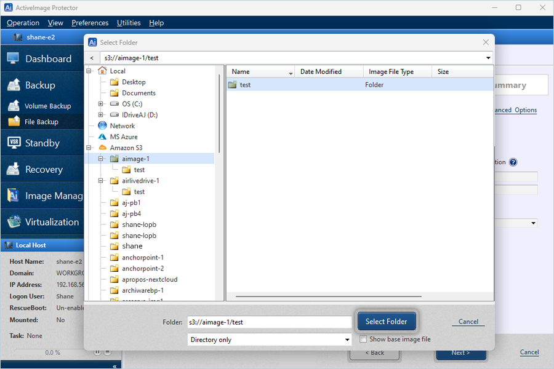
Task: Click the Folder path input field
Action: pyautogui.click(x=270, y=322)
